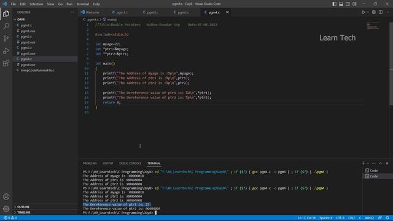Screen dimensions: 393x221
Task: Click errors and warnings status indicator
Action: (10, 218)
